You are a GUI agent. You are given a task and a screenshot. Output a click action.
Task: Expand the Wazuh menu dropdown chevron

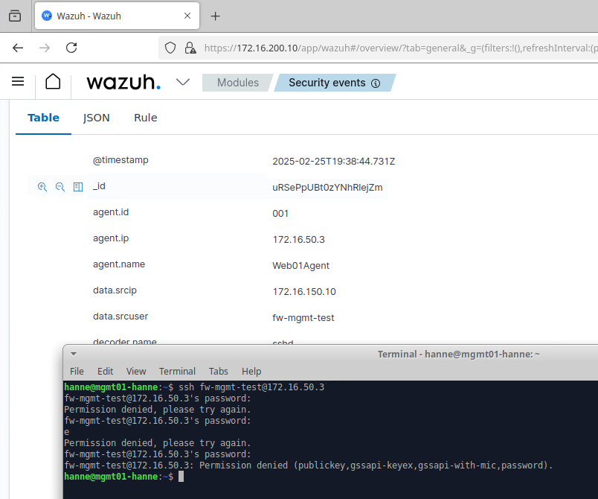(x=183, y=82)
